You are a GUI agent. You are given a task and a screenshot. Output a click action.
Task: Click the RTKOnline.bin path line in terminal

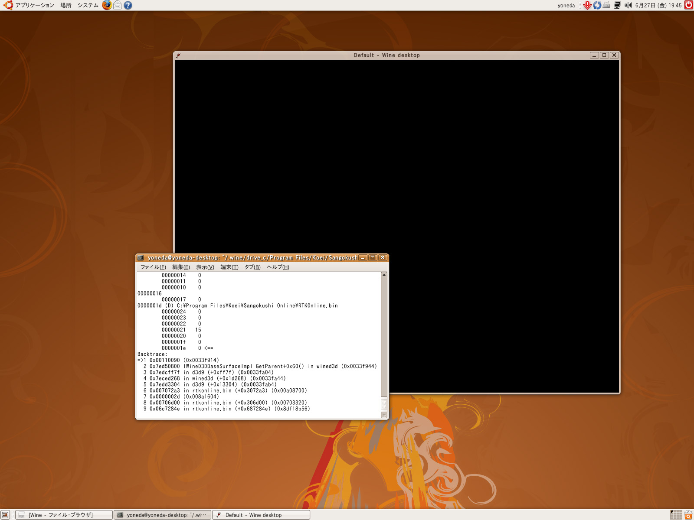coord(238,305)
